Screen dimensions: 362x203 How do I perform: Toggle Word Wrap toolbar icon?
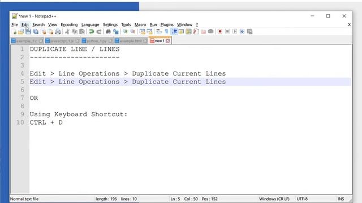coord(159,32)
